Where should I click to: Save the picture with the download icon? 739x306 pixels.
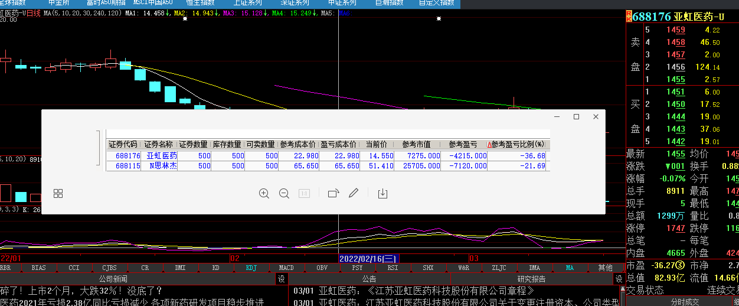382,193
